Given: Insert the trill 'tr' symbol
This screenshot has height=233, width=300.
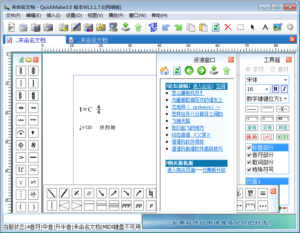Looking at the screenshot, I should click(21, 170).
